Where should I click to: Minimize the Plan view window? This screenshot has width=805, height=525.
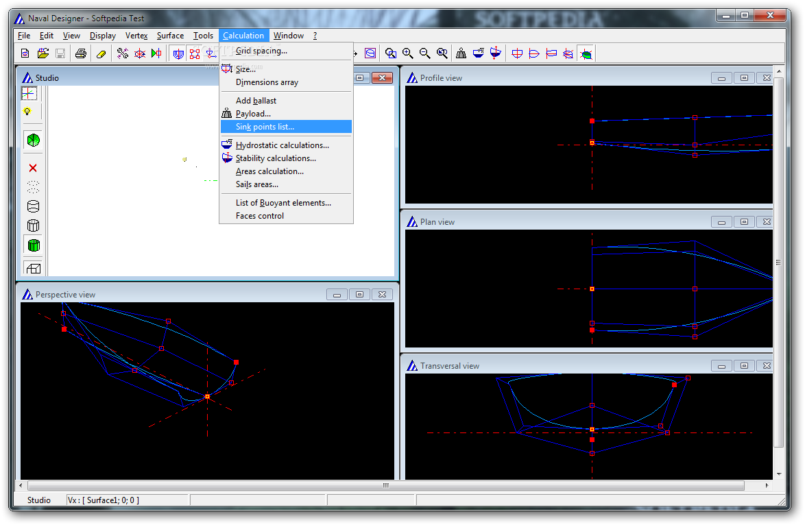(x=721, y=222)
